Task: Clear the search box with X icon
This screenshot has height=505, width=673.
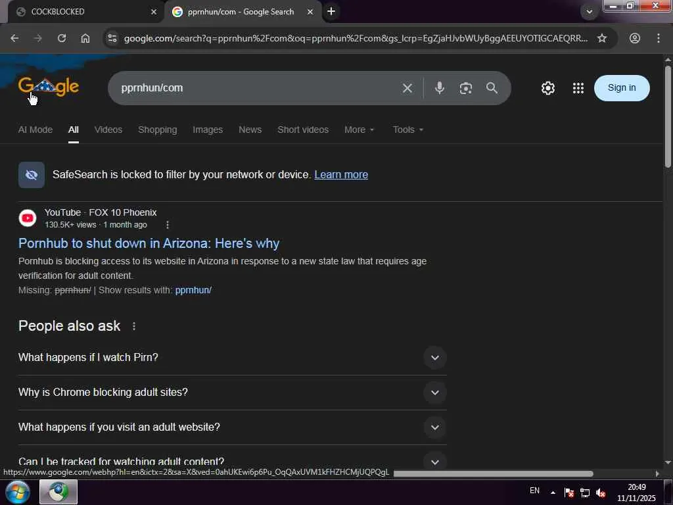Action: coord(407,88)
